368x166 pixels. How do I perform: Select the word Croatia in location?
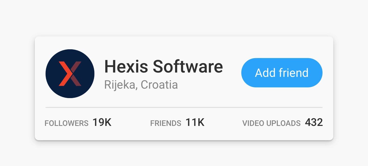(159, 85)
